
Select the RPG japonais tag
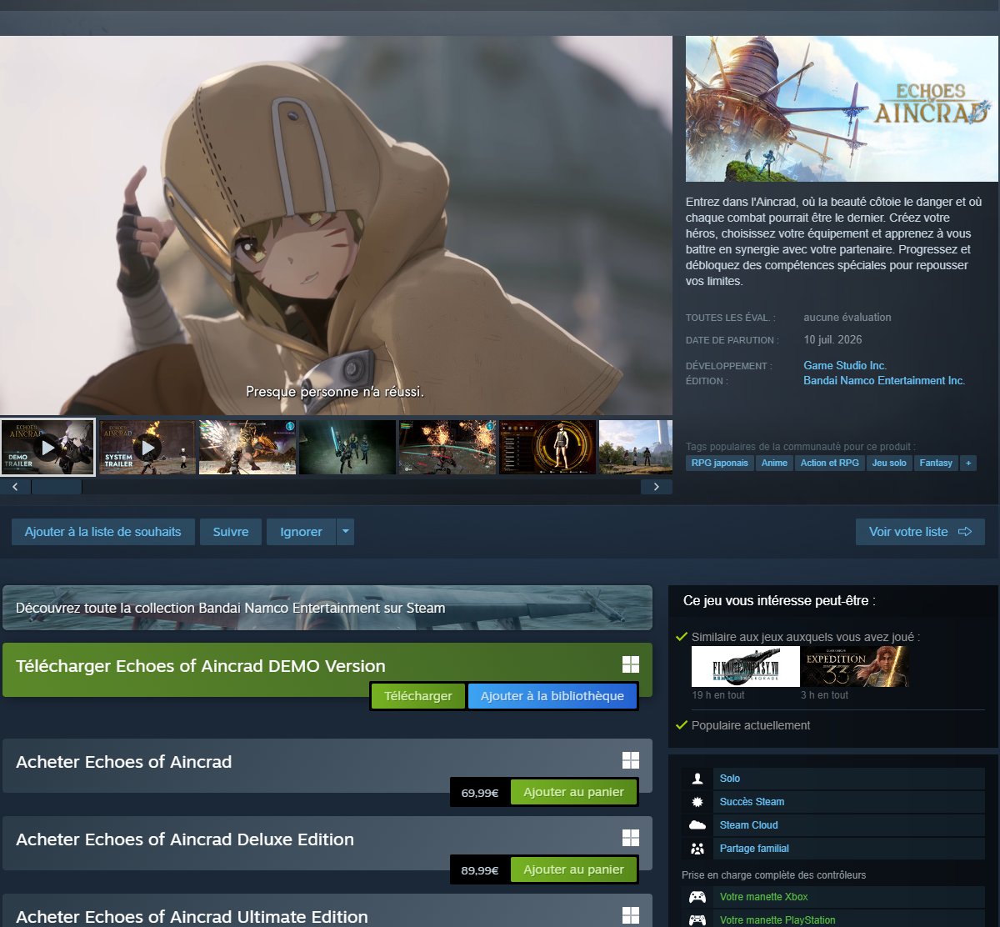pyautogui.click(x=720, y=463)
